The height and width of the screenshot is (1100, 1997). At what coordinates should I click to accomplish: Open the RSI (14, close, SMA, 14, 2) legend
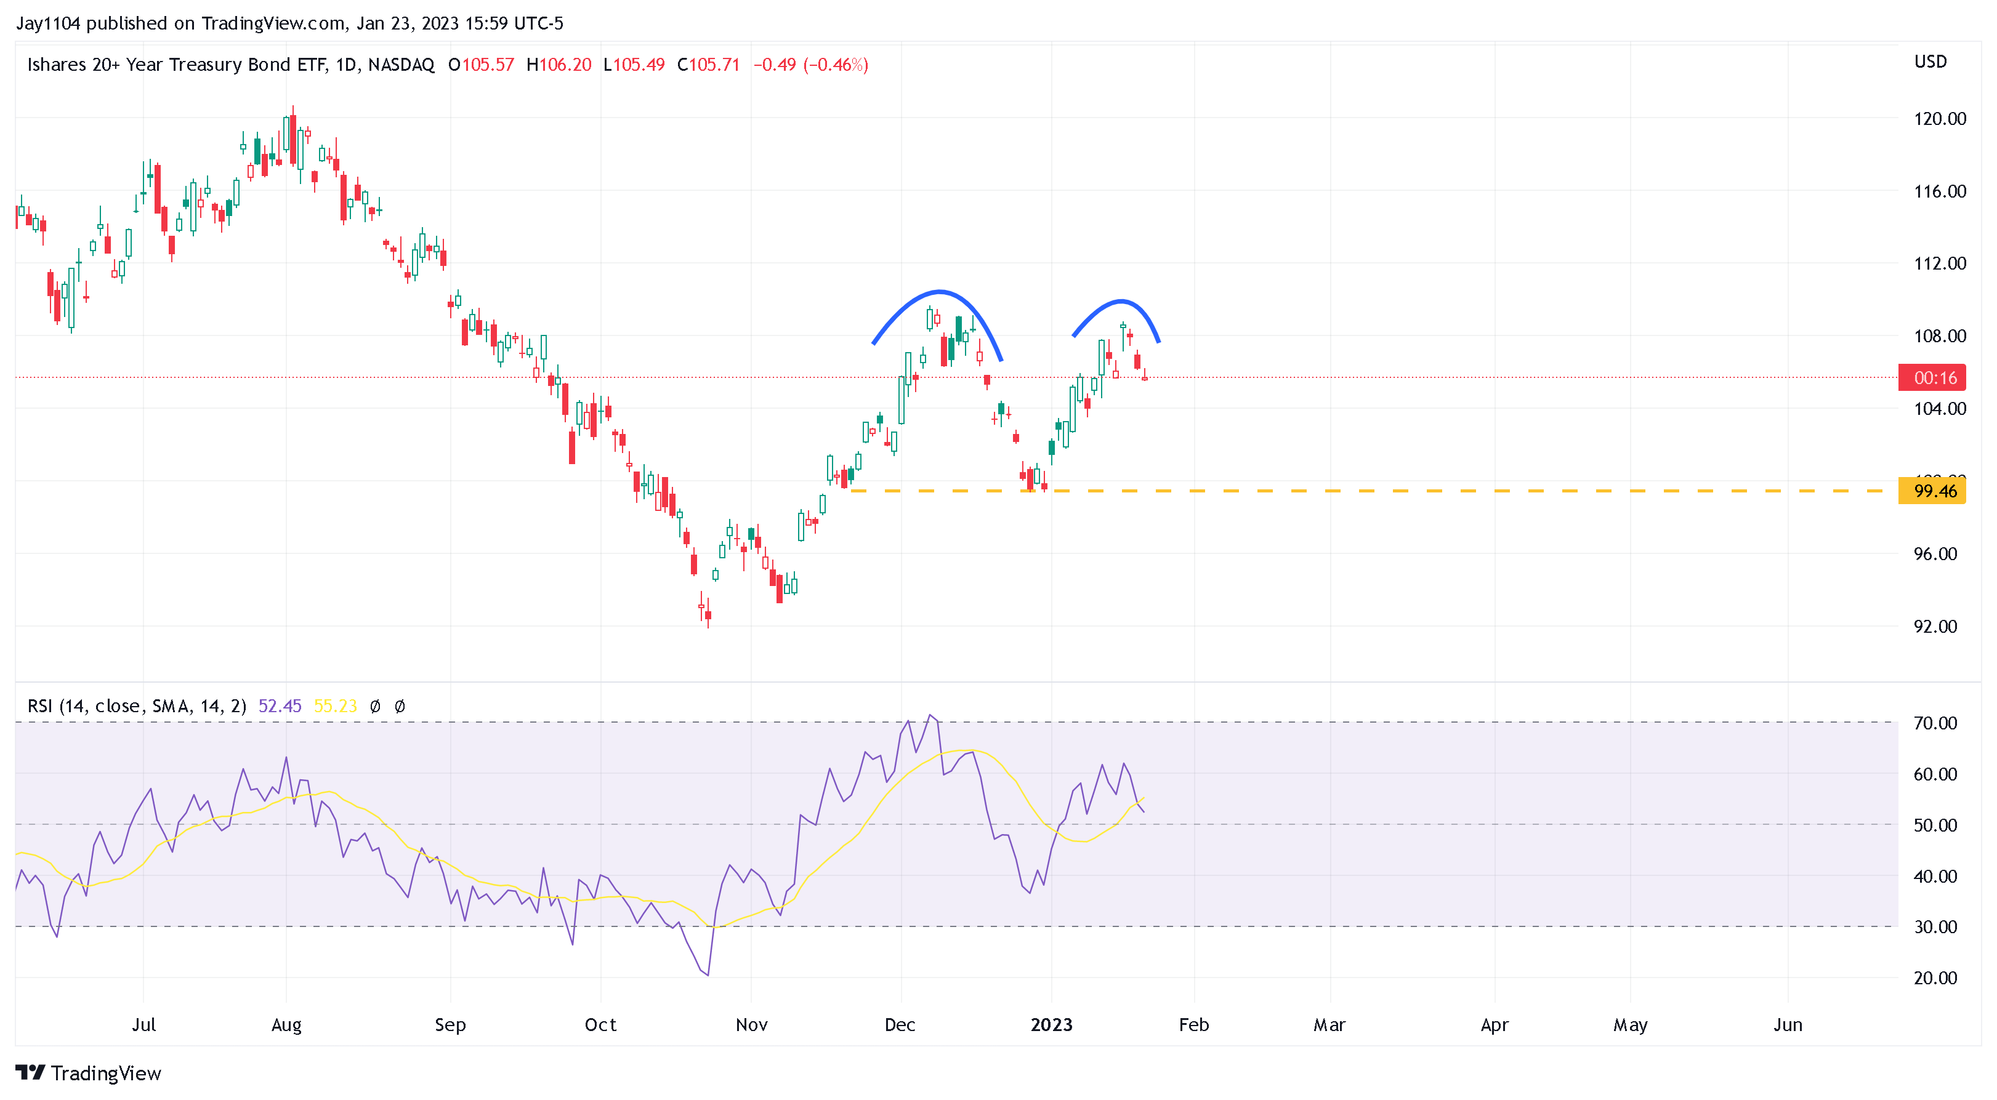pyautogui.click(x=137, y=706)
